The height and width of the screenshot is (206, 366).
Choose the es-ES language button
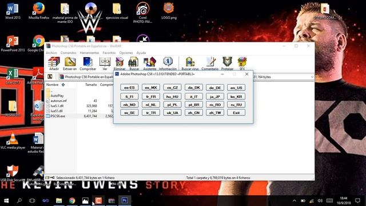coord(129,88)
